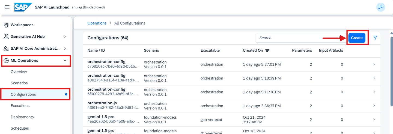Click the SAP AI Launchpad title
Image resolution: width=393 pixels, height=134 pixels.
tap(52, 7)
